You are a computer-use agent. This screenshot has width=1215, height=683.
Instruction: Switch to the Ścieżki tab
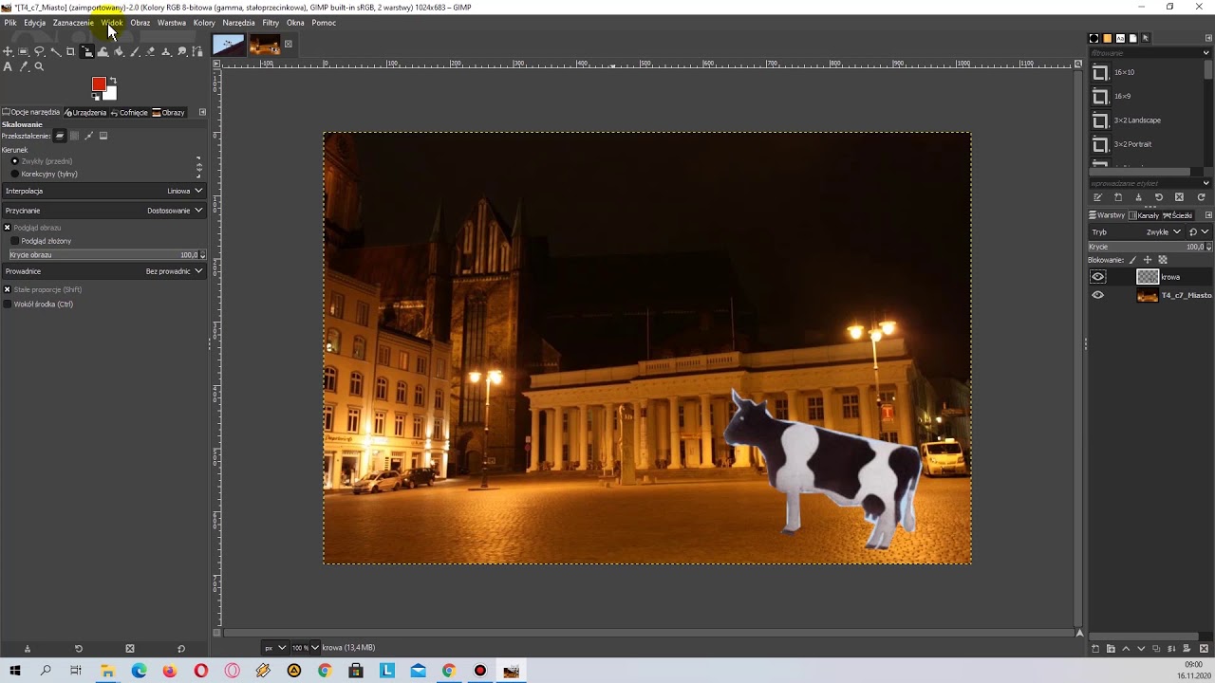click(x=1178, y=215)
